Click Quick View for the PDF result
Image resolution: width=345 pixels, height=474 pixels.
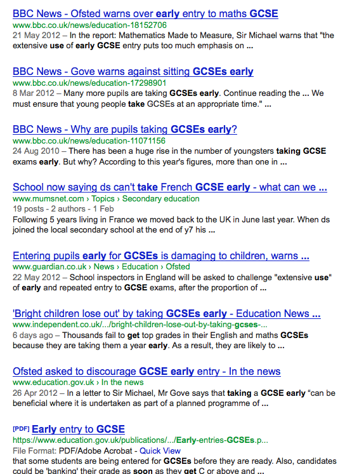(160, 450)
